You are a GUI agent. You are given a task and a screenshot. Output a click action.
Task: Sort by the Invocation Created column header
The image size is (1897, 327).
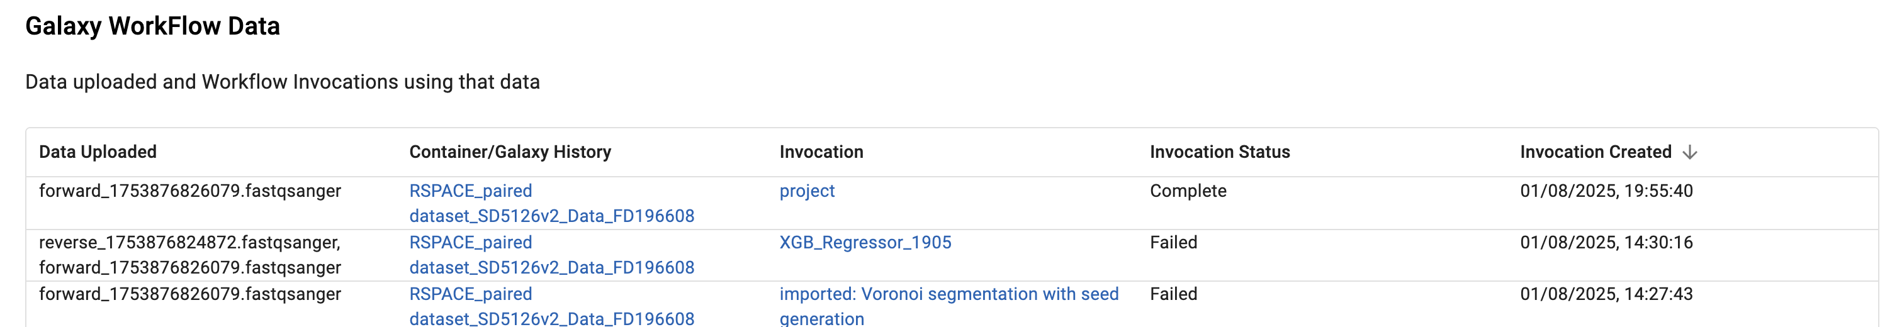[x=1595, y=152]
